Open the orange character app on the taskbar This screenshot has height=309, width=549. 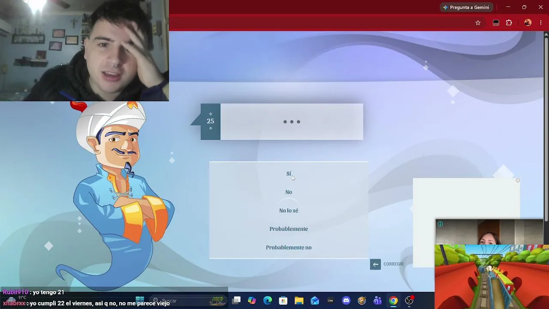pyautogui.click(x=362, y=301)
